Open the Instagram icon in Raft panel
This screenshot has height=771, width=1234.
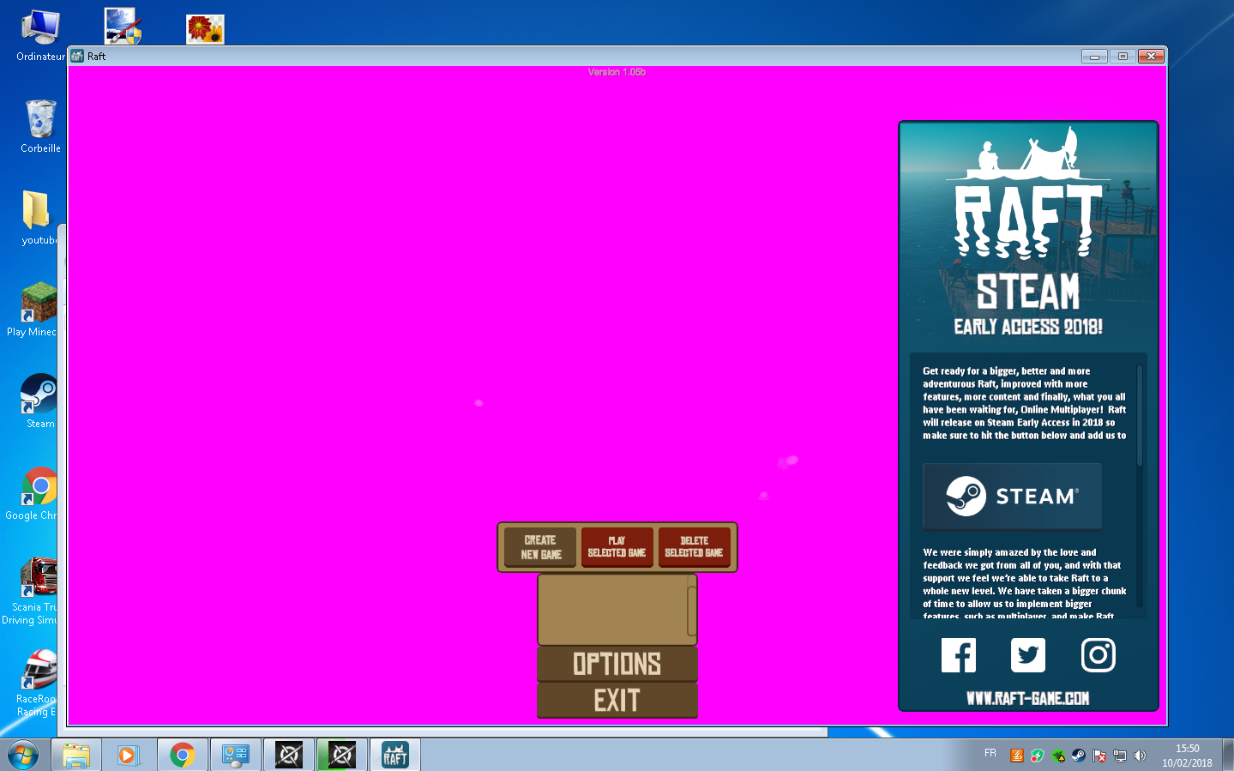pos(1099,655)
